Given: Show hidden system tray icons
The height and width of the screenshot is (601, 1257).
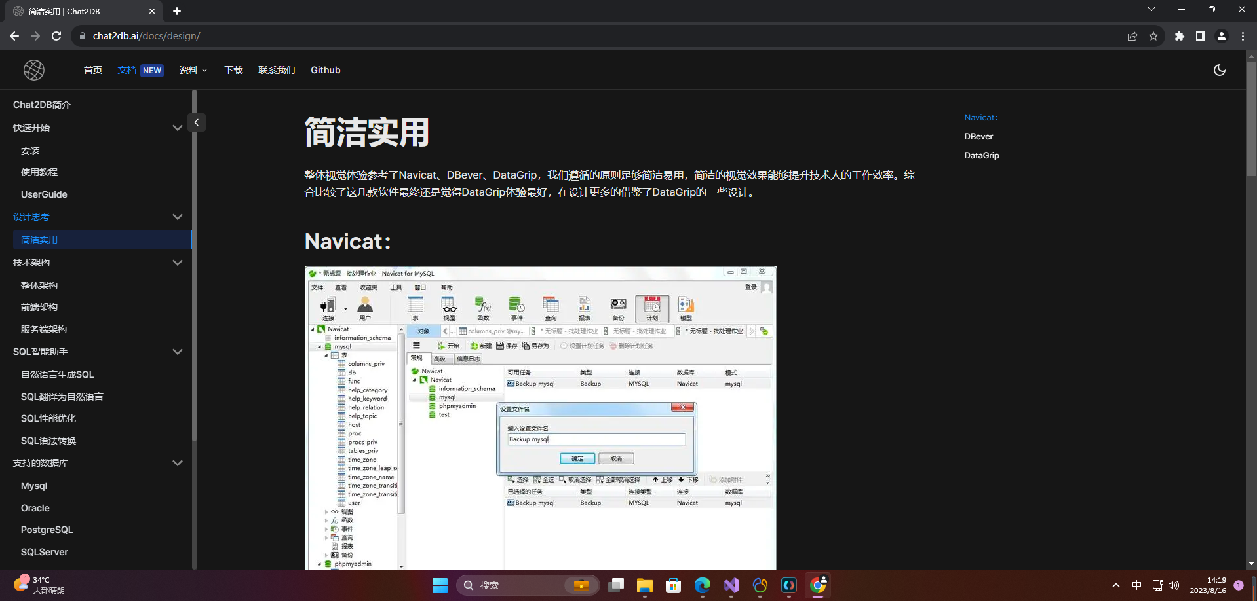Looking at the screenshot, I should (1115, 585).
